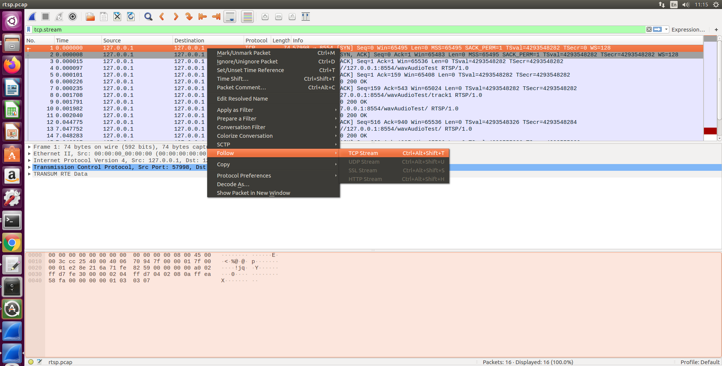Go forward in packet history
This screenshot has width=722, height=366.
click(x=176, y=17)
